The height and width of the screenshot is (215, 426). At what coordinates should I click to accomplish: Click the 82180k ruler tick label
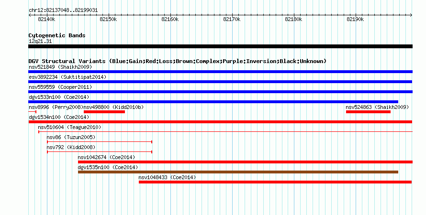coord(293,20)
